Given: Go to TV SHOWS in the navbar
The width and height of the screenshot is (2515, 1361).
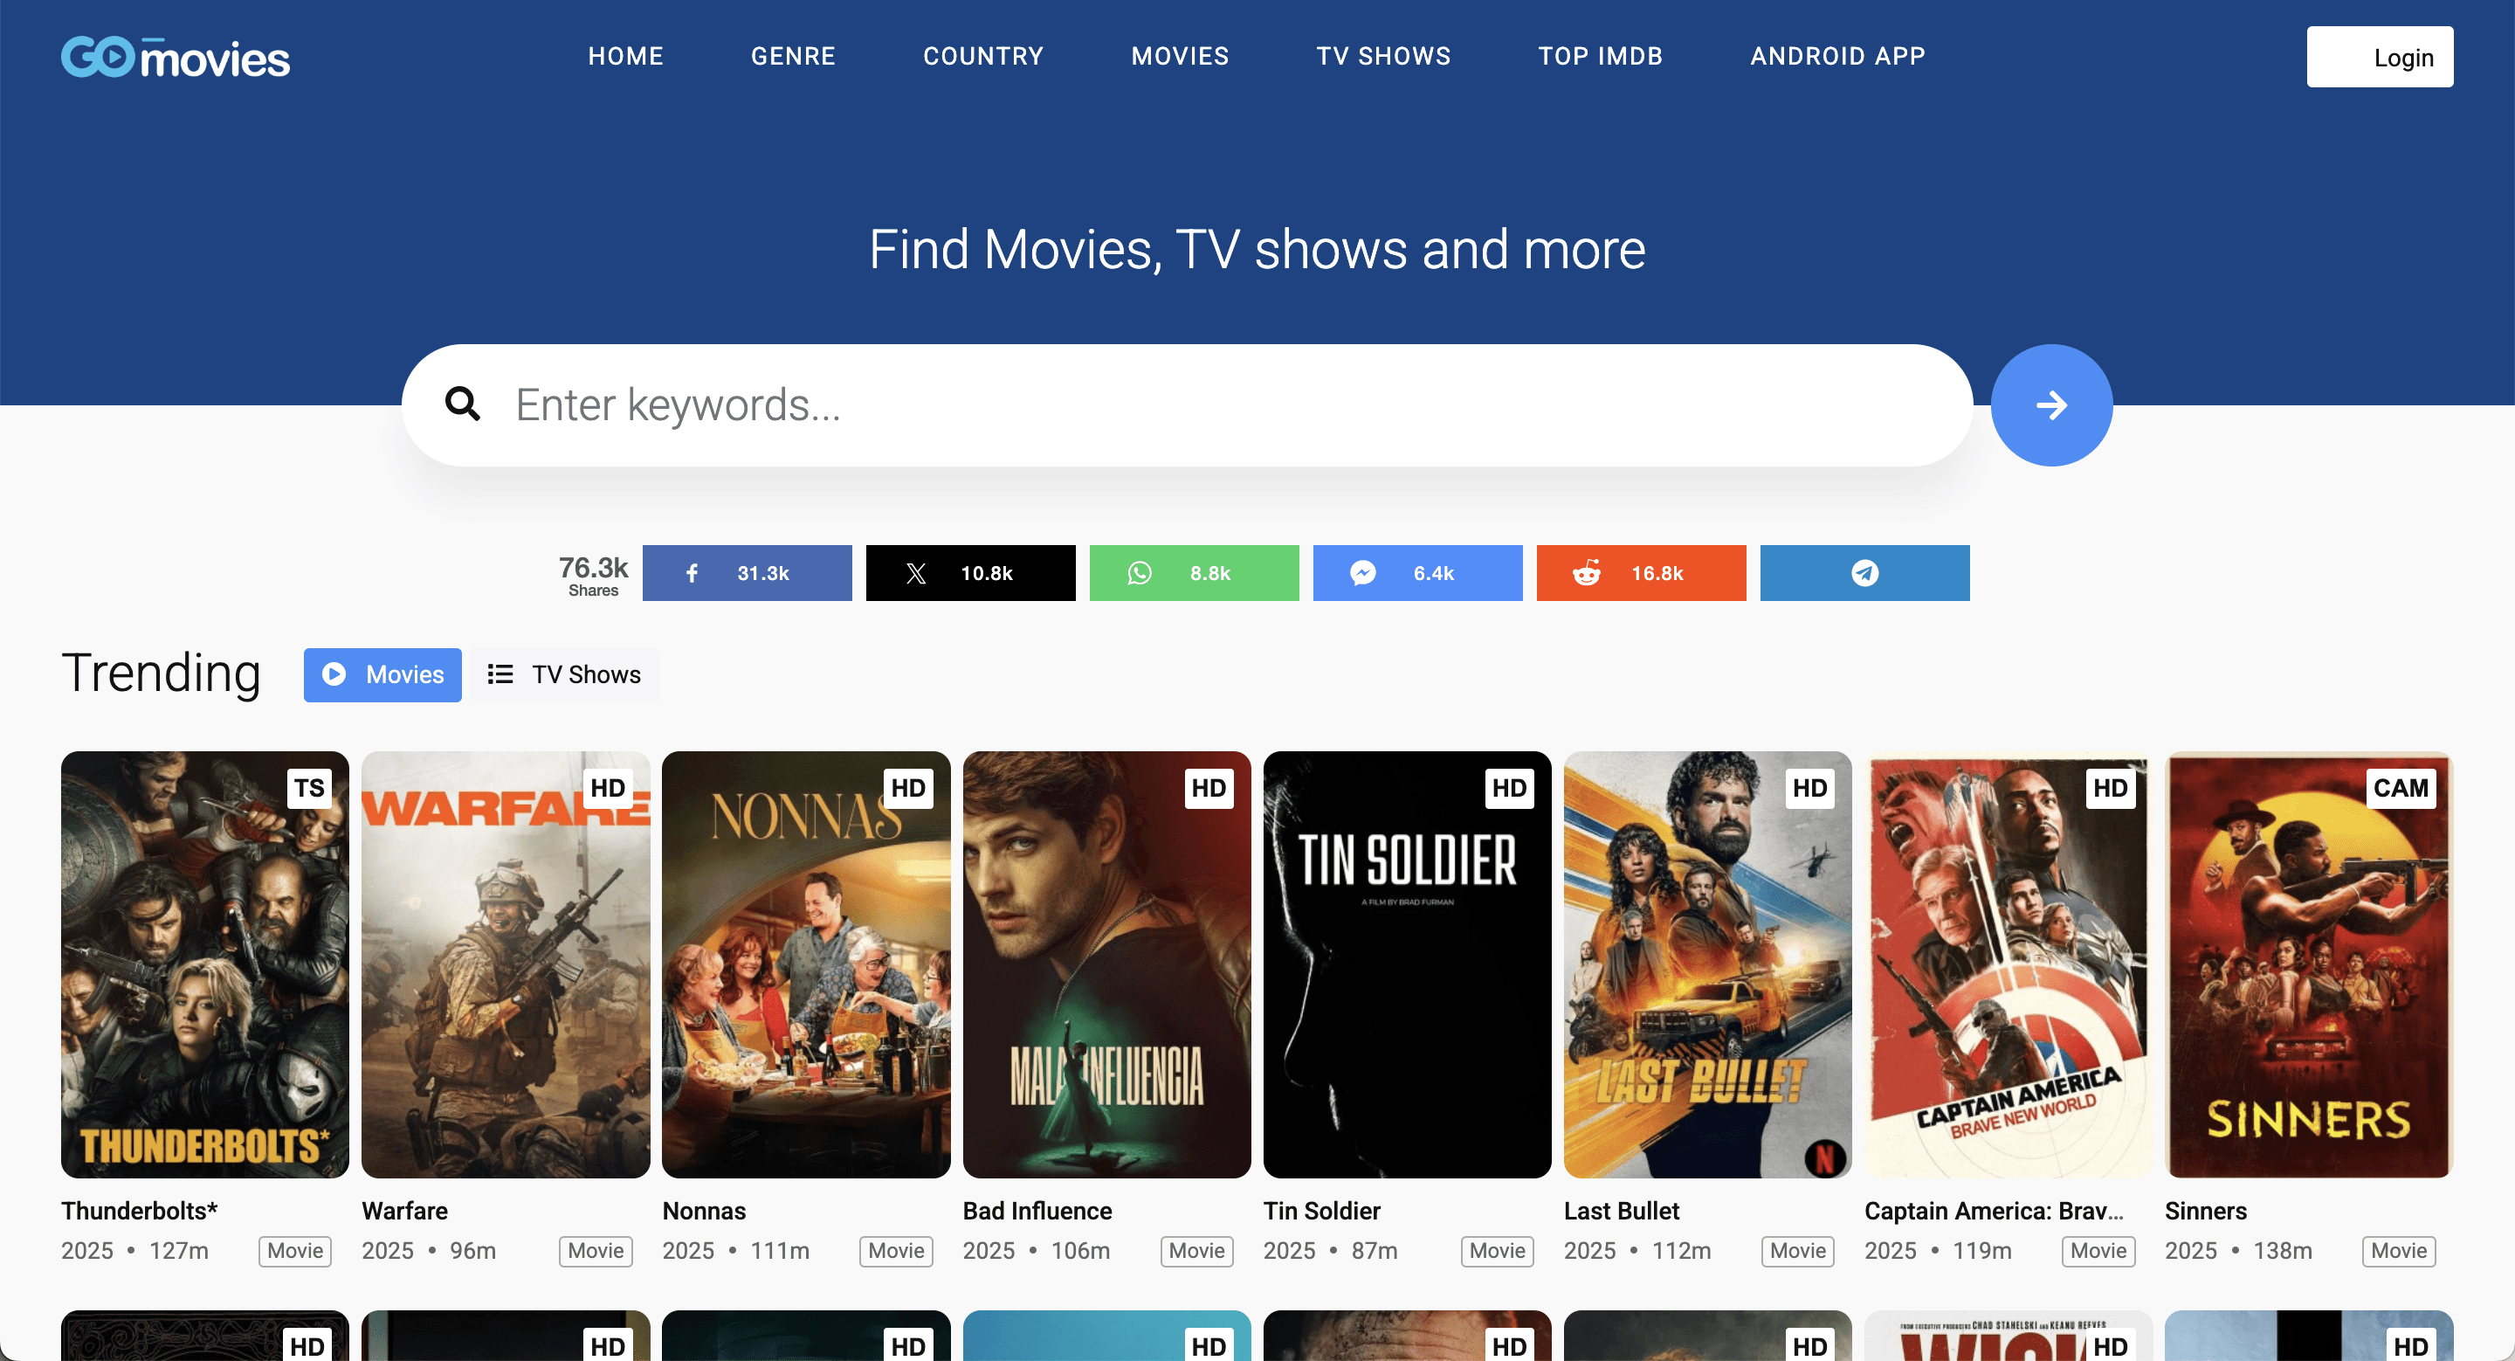Looking at the screenshot, I should [x=1383, y=57].
